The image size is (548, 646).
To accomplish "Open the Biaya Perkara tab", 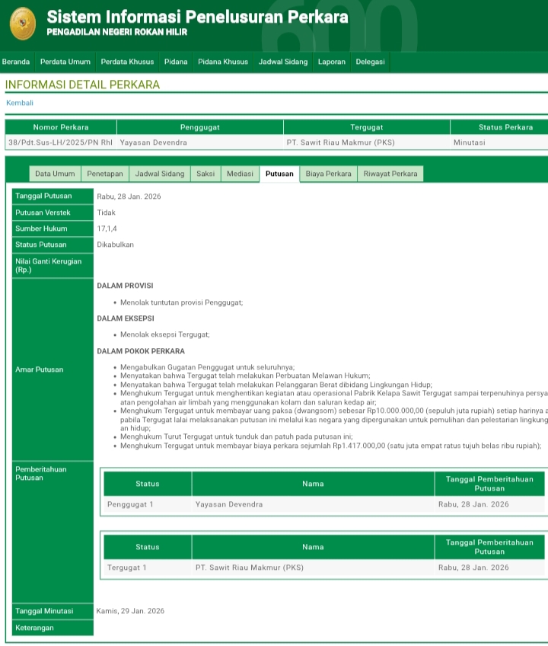I will pyautogui.click(x=329, y=174).
